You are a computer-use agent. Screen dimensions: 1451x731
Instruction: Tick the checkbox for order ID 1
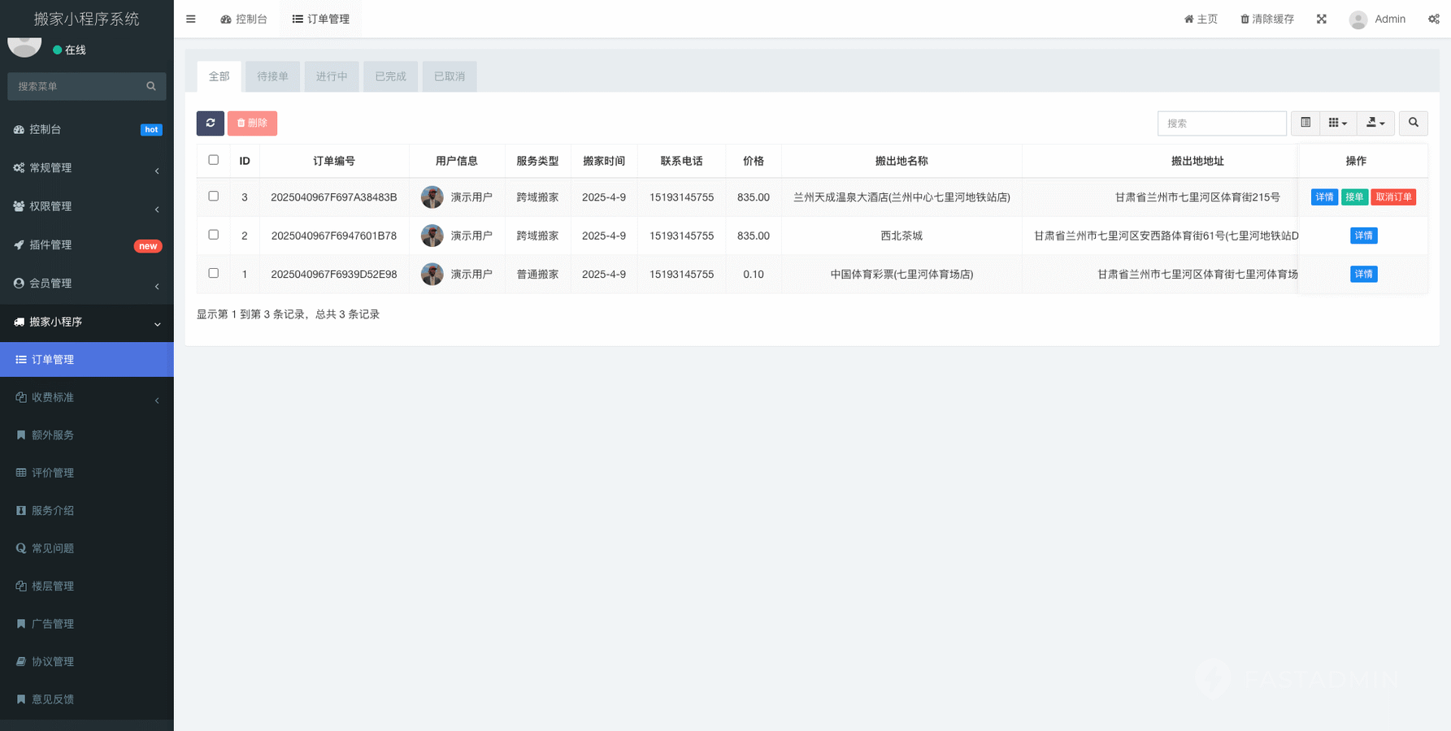click(213, 273)
